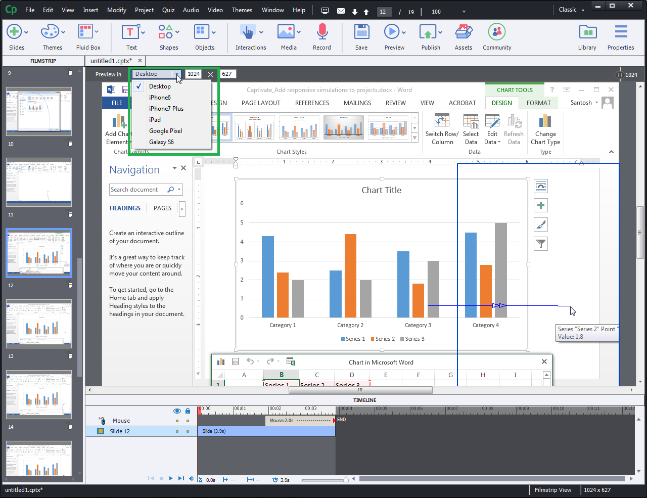Toggle the all-layers lock icon in the timeline header
Viewport: 647px width, 498px height.
(188, 411)
